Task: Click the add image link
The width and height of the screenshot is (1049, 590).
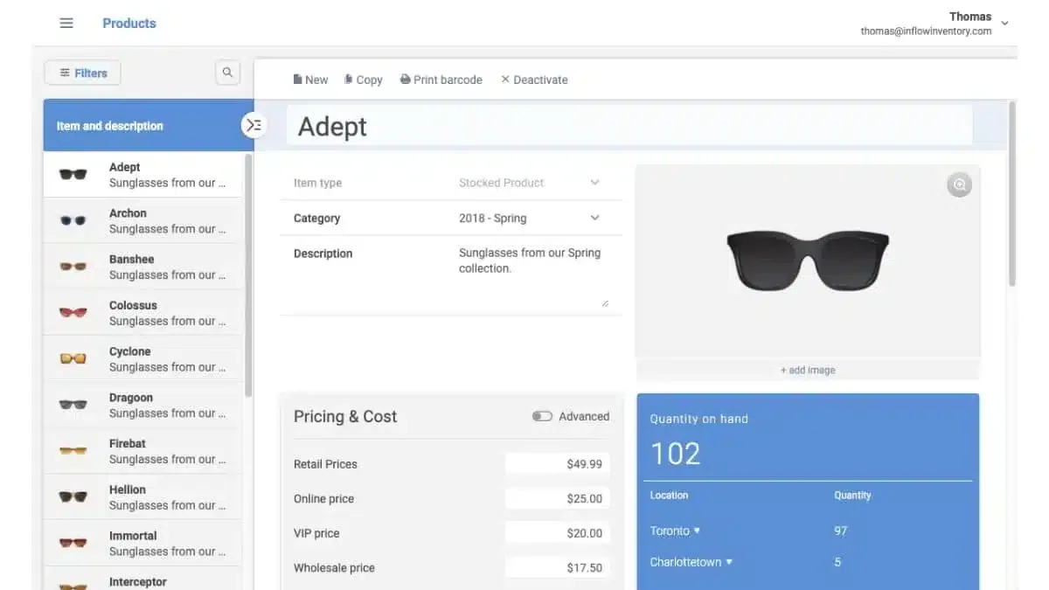Action: click(x=808, y=370)
